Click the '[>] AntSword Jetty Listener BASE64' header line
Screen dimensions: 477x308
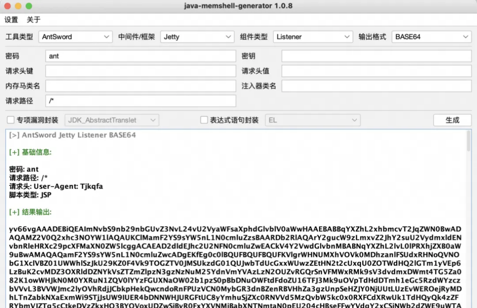click(72, 135)
